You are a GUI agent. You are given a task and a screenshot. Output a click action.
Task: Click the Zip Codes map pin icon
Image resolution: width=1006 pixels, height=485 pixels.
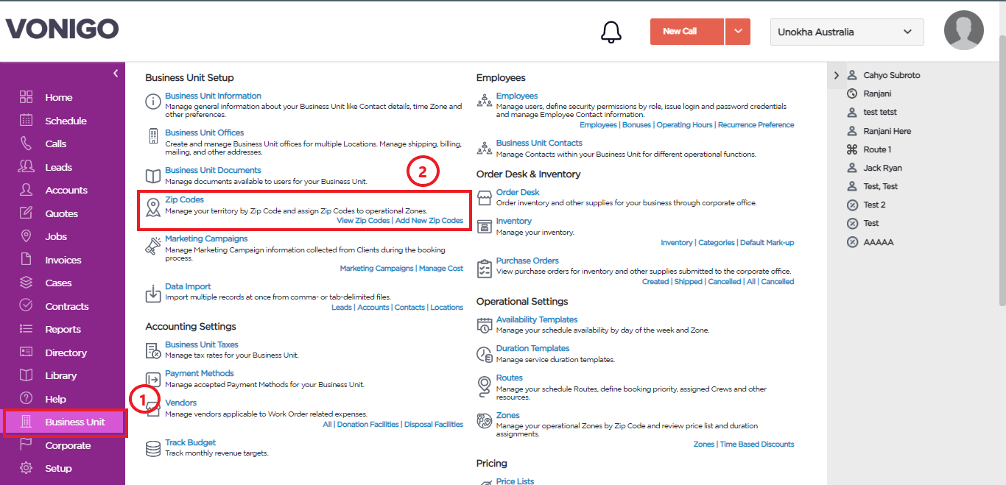[x=152, y=208]
